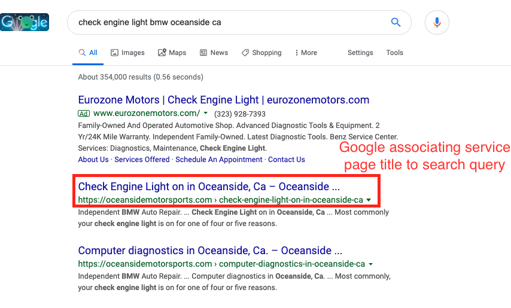Viewport: 511px width, 308px height.
Task: Open the More search categories menu
Action: [306, 53]
